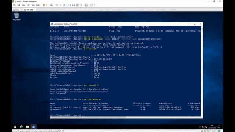Click the Send Ctrl+Alt+Del toolbar icon
This screenshot has height=132, width=235.
[x=51, y=5]
